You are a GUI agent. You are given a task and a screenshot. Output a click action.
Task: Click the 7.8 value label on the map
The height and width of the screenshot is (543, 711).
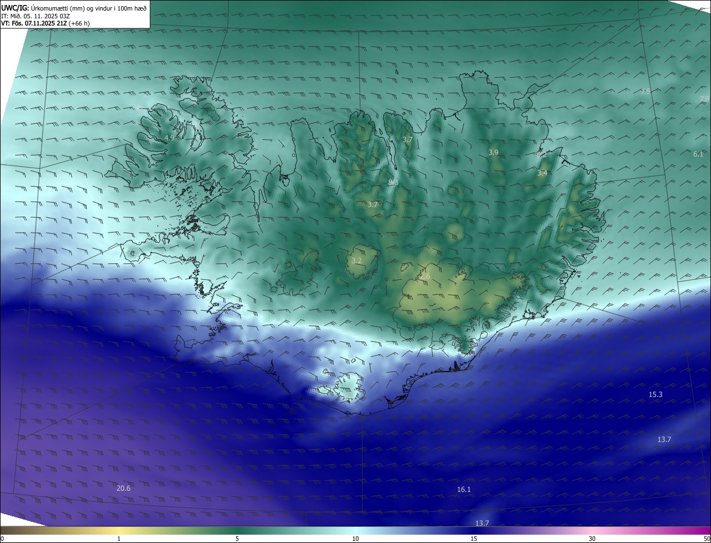coord(704,99)
